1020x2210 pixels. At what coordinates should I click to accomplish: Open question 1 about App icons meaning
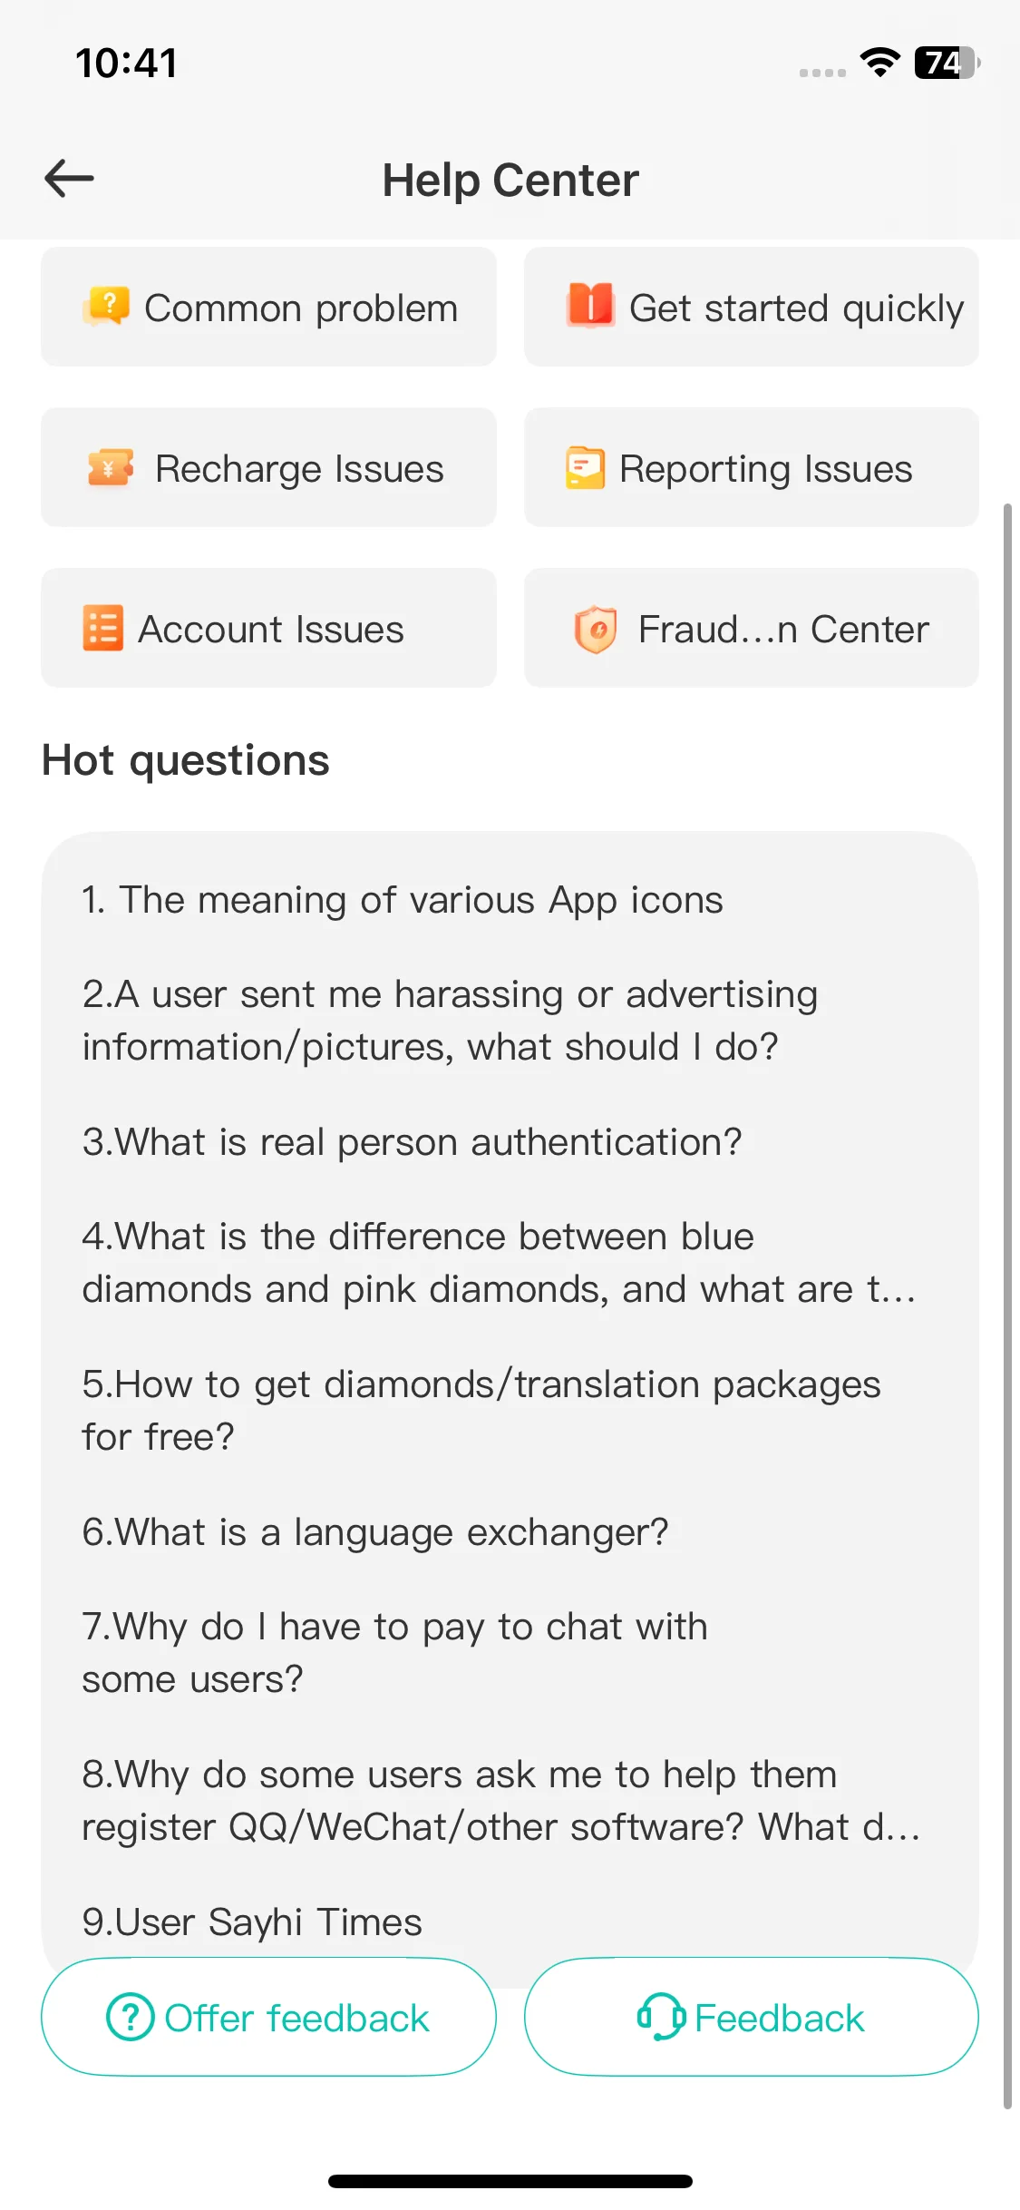(x=403, y=901)
